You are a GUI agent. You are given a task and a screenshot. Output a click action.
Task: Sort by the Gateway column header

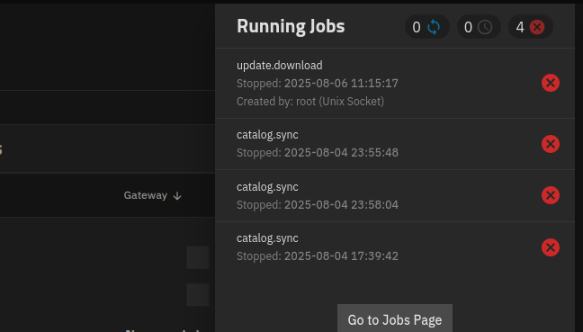(152, 195)
